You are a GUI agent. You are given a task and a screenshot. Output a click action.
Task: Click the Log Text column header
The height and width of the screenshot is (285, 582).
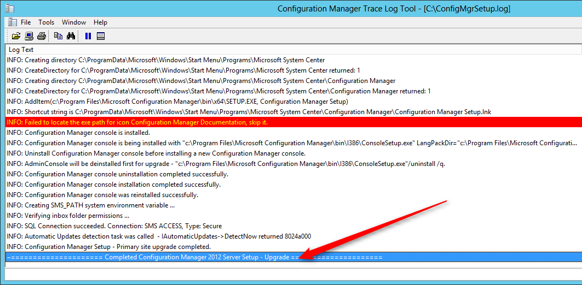click(x=293, y=50)
